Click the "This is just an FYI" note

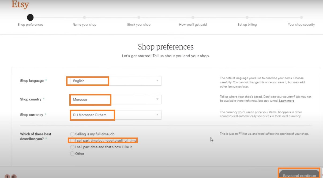pos(264,133)
